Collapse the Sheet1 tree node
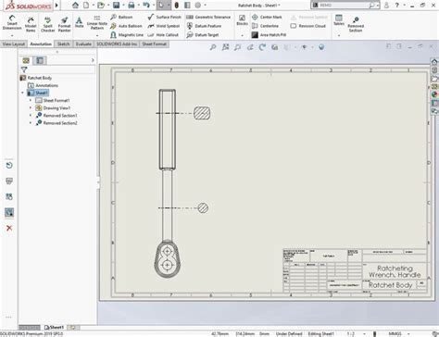Viewport: 439px width, 337px height. point(22,93)
